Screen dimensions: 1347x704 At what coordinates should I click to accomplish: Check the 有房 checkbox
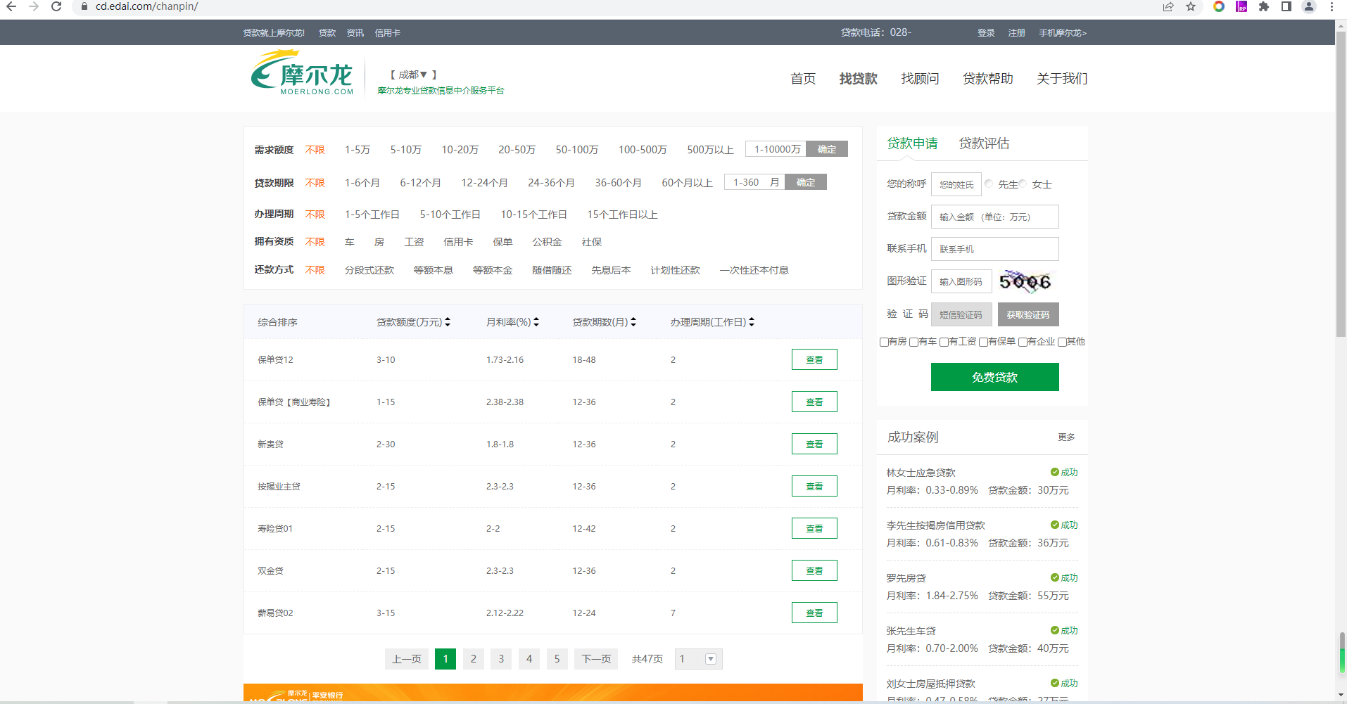coord(884,342)
